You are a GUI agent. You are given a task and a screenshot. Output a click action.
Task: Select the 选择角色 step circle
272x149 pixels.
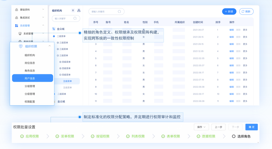click(233, 136)
